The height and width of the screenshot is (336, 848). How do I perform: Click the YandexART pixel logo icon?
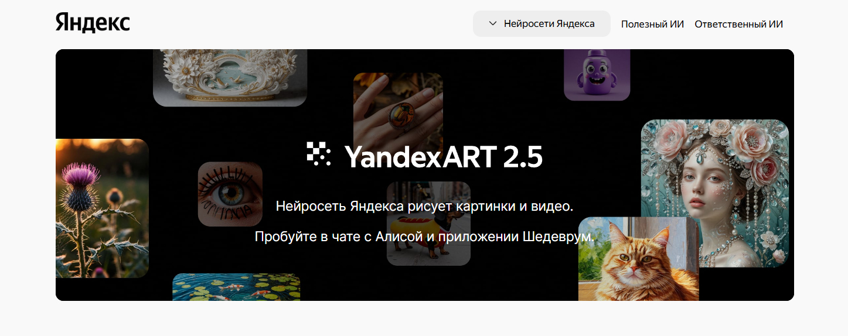click(319, 154)
